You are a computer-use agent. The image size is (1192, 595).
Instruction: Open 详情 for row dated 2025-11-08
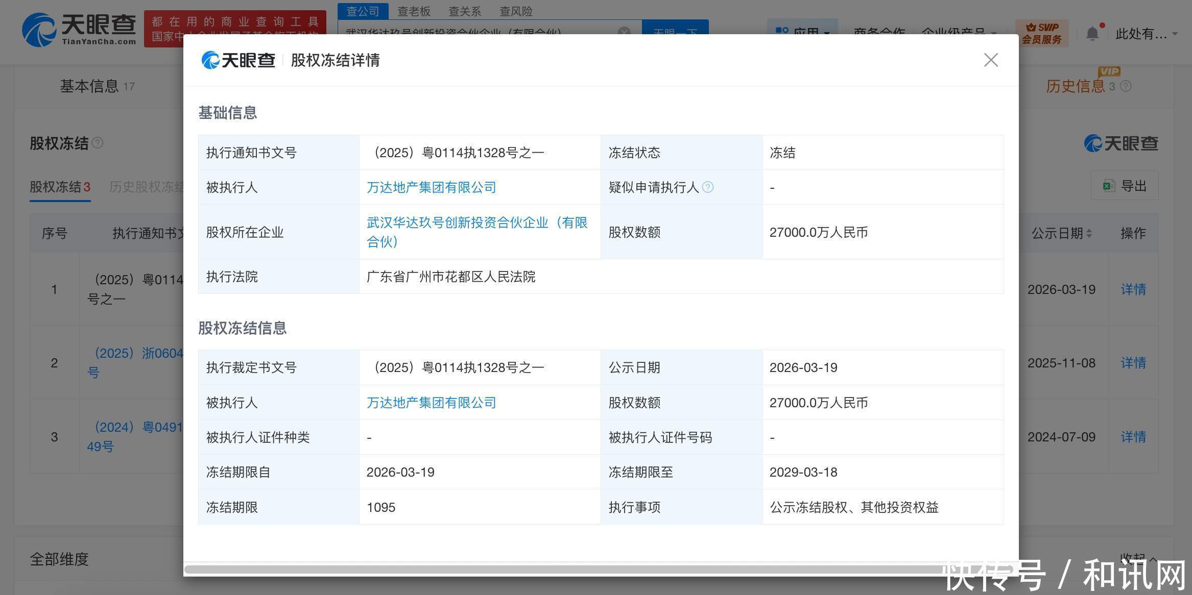[x=1133, y=363]
